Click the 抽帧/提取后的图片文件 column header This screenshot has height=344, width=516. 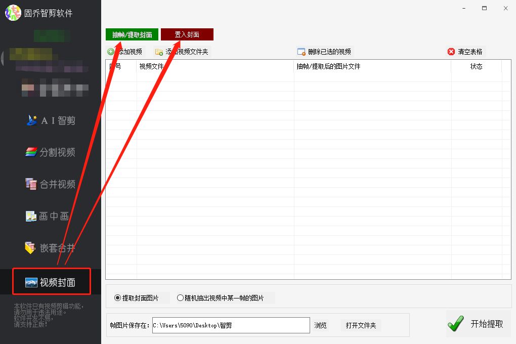tap(328, 66)
